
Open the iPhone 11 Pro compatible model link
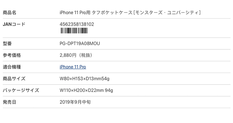[73, 67]
